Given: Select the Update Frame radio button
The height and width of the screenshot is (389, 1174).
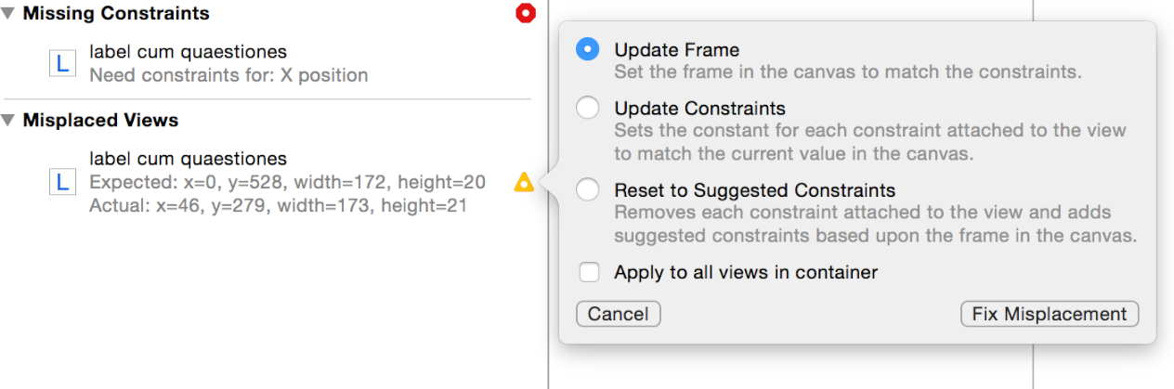Looking at the screenshot, I should pos(588,50).
